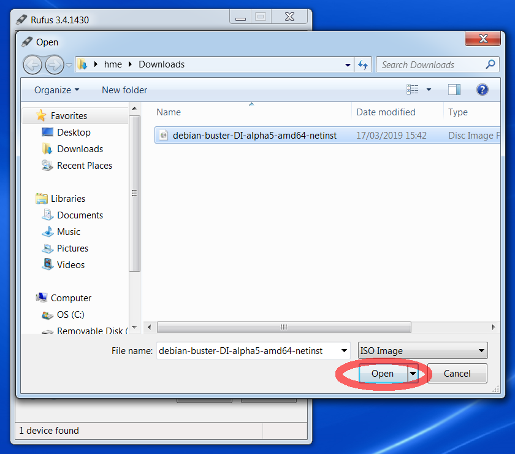The image size is (515, 454).
Task: Open Help with the question mark icon
Action: coord(482,90)
